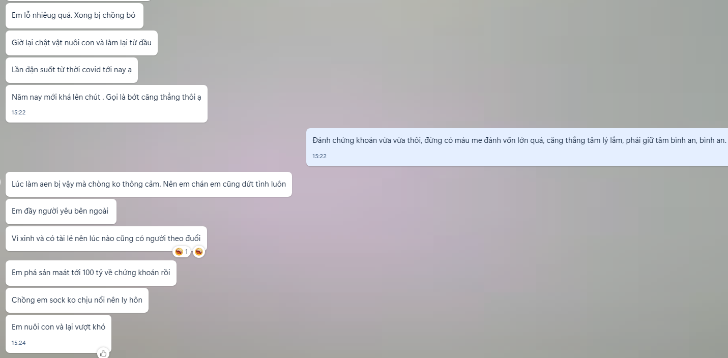Click the 15:22 timestamp under the incoming message
This screenshot has width=728, height=358.
pyautogui.click(x=19, y=112)
